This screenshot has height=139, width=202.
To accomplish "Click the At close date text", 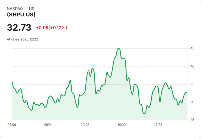I will pyautogui.click(x=23, y=39).
